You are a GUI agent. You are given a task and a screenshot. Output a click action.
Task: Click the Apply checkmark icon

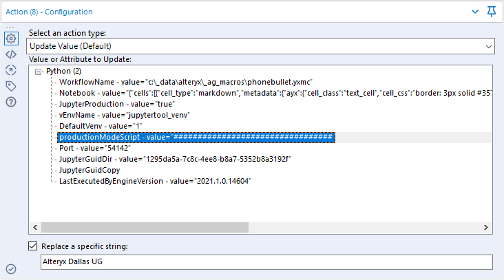[11, 269]
